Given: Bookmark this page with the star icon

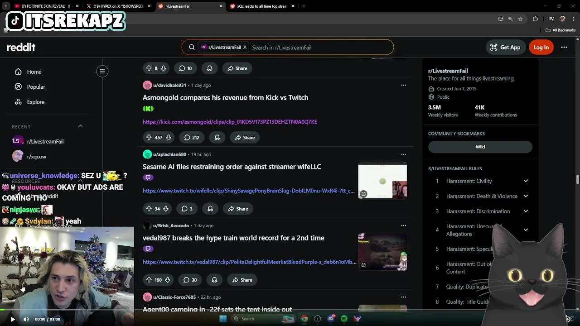Looking at the screenshot, I should (x=520, y=19).
